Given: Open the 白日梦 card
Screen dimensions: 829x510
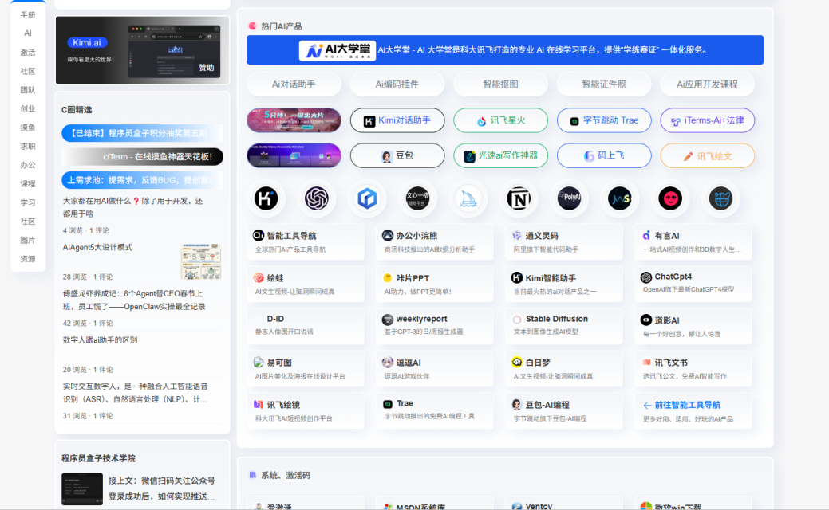Looking at the screenshot, I should [563, 368].
